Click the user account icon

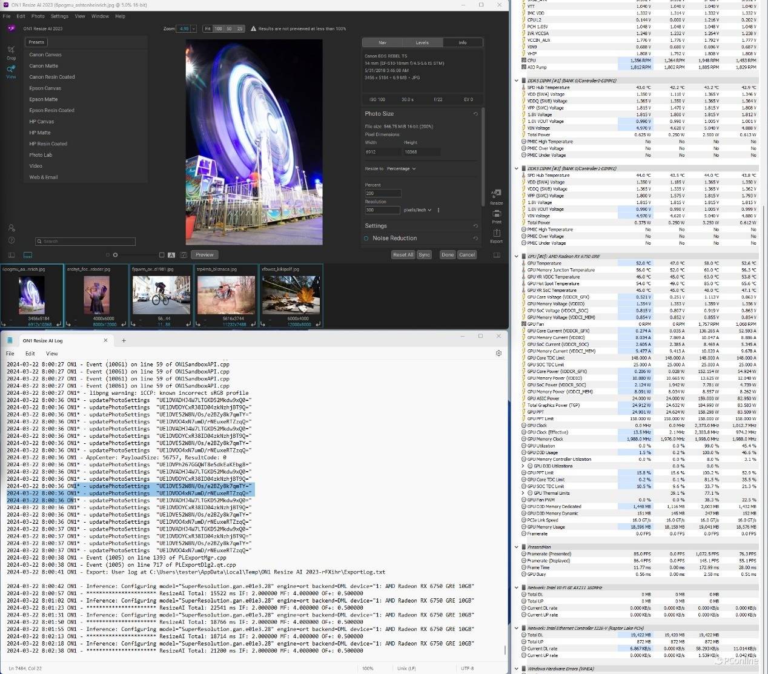pos(11,228)
